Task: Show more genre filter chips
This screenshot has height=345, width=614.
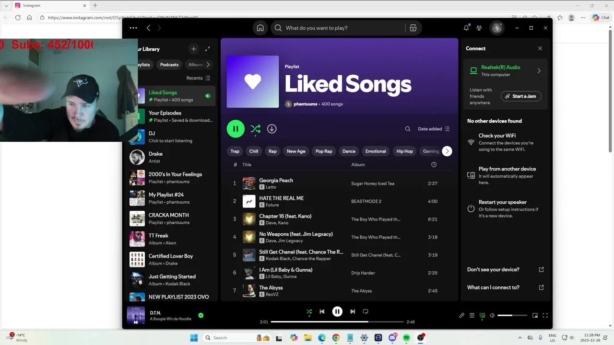Action: click(x=447, y=151)
